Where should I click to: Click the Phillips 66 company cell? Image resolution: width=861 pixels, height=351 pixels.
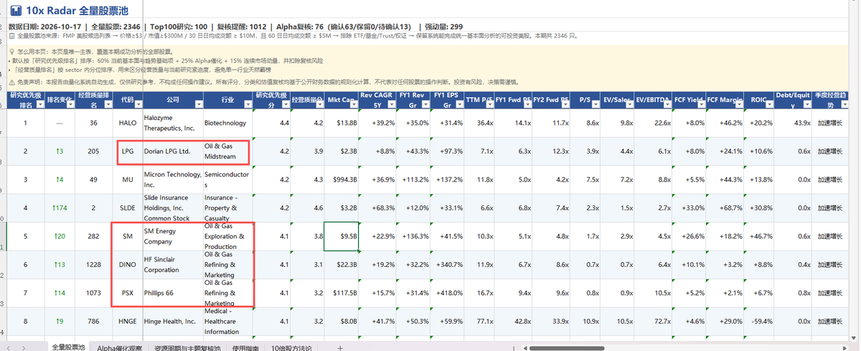[172, 293]
